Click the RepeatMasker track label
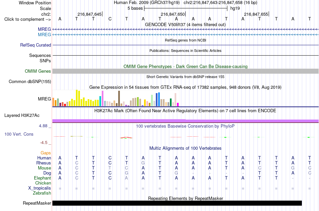This screenshot has height=211, width=319. point(37,203)
